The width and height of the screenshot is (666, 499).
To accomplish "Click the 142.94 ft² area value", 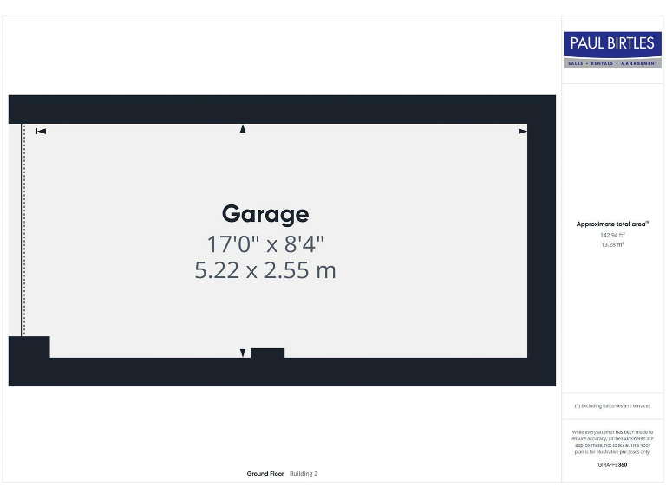I will [x=612, y=235].
